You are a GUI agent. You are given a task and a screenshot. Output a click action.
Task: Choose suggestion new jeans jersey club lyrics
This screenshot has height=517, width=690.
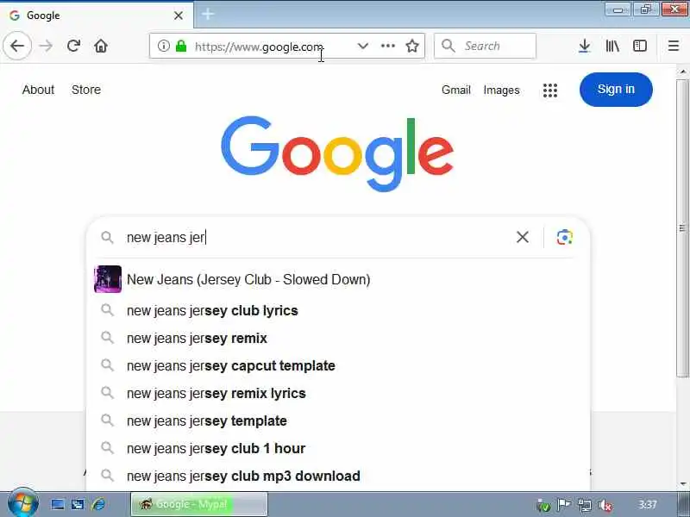tap(338, 311)
